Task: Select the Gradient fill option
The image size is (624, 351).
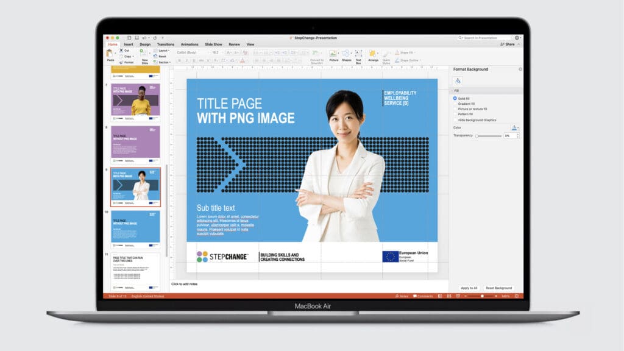Action: click(x=455, y=104)
